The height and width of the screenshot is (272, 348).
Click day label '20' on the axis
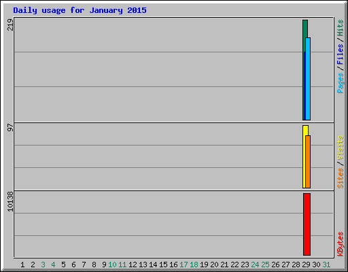tap(214, 265)
